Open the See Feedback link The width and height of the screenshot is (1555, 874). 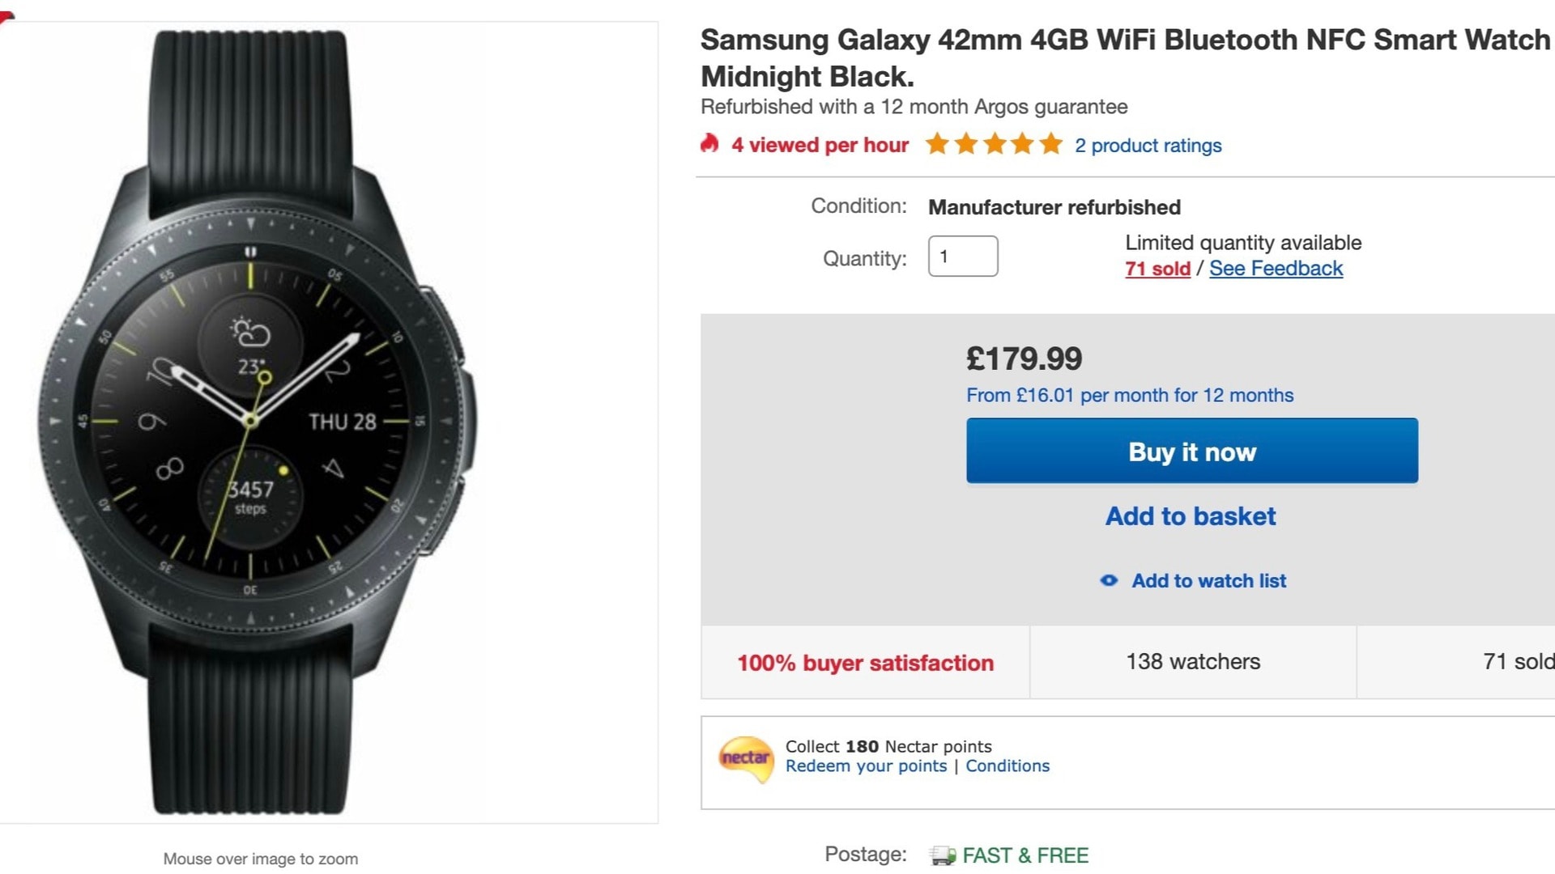[x=1276, y=269]
